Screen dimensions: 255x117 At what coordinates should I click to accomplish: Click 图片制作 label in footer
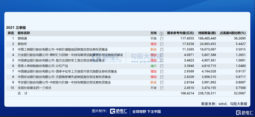(x=100, y=111)
